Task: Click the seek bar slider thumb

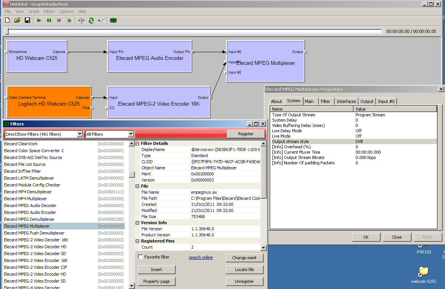Action: point(7,31)
